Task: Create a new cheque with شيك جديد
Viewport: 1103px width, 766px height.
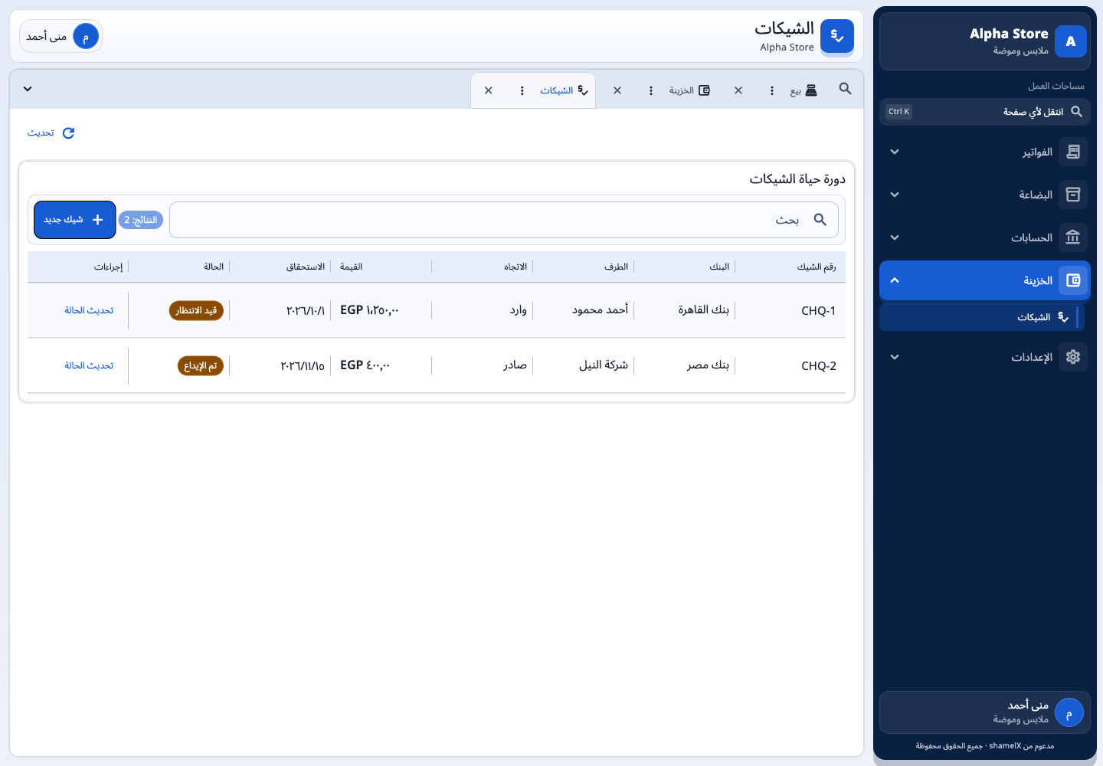Action: pos(75,220)
